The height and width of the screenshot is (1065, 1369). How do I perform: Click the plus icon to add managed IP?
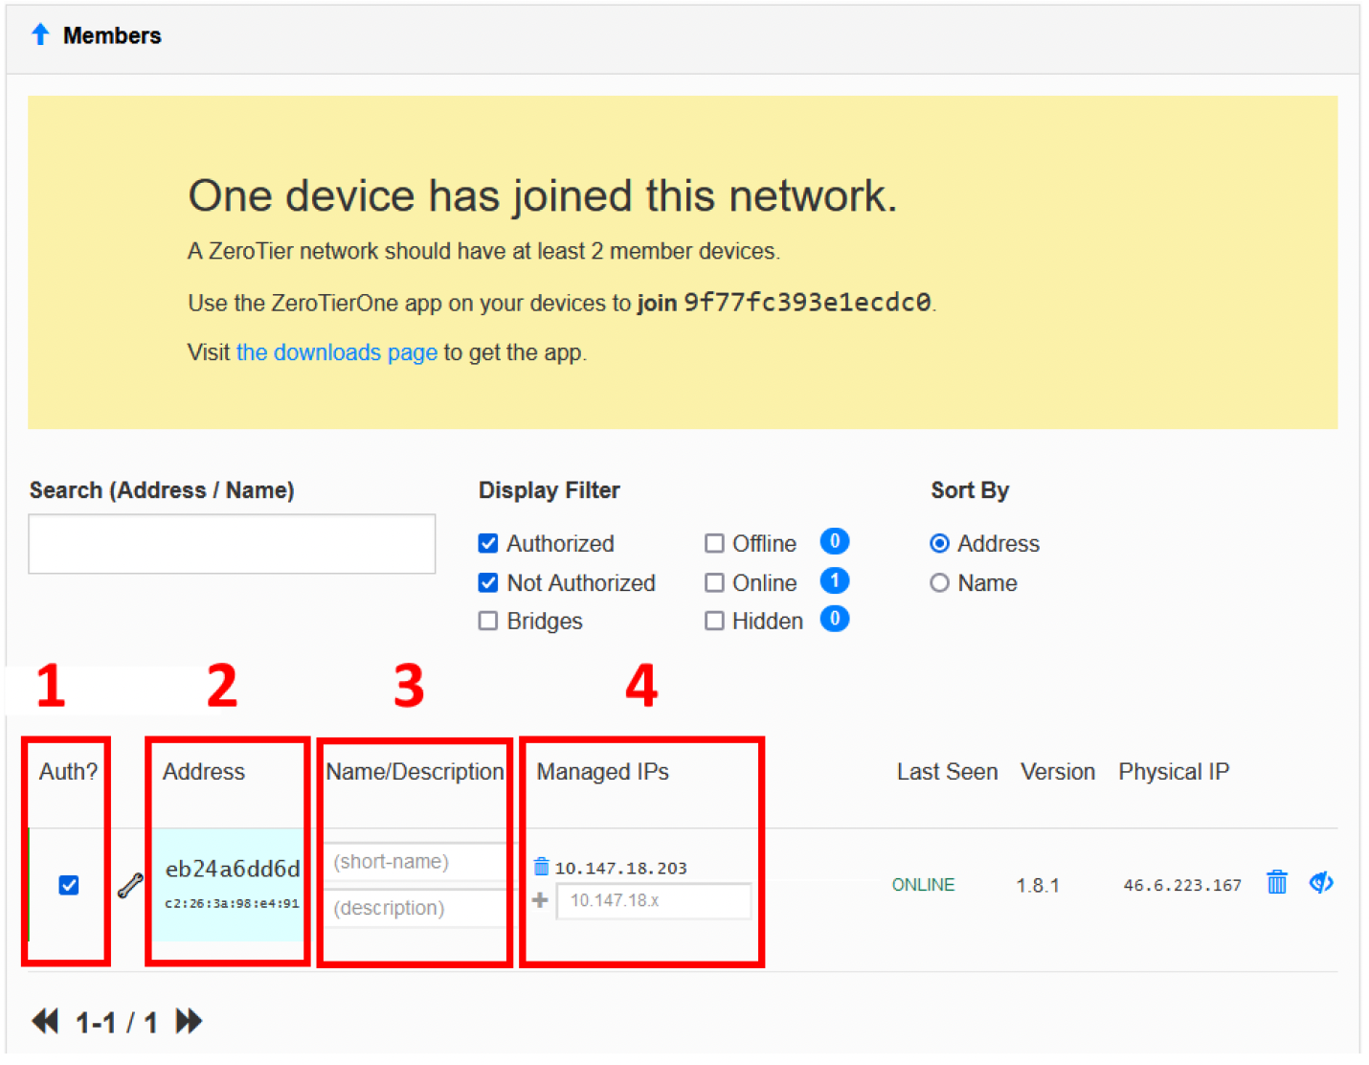540,900
